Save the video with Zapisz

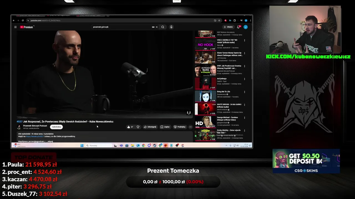165,127
